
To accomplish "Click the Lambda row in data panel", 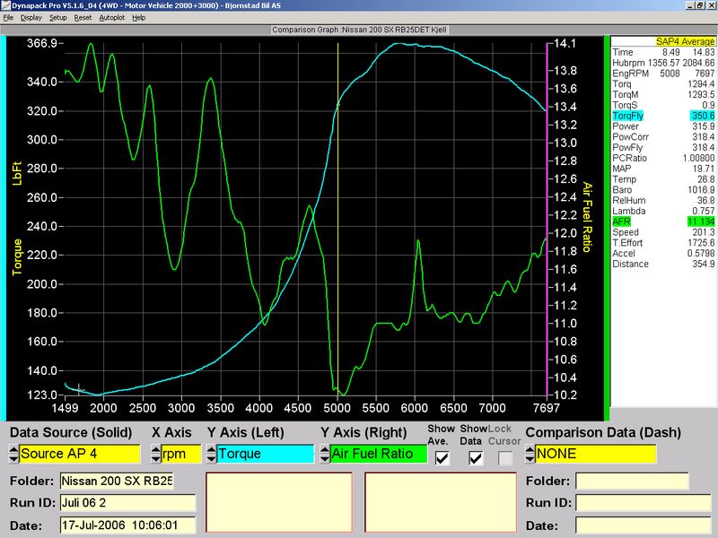I will pyautogui.click(x=663, y=211).
